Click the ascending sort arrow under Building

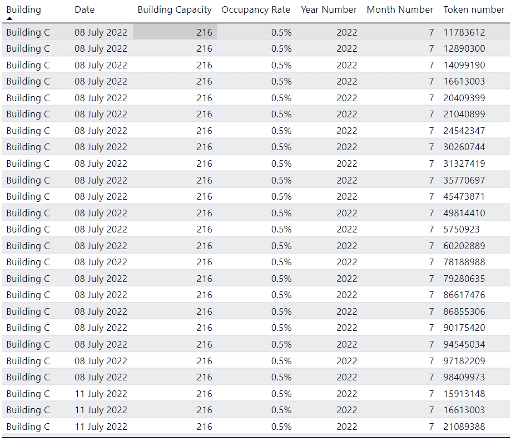click(x=9, y=18)
